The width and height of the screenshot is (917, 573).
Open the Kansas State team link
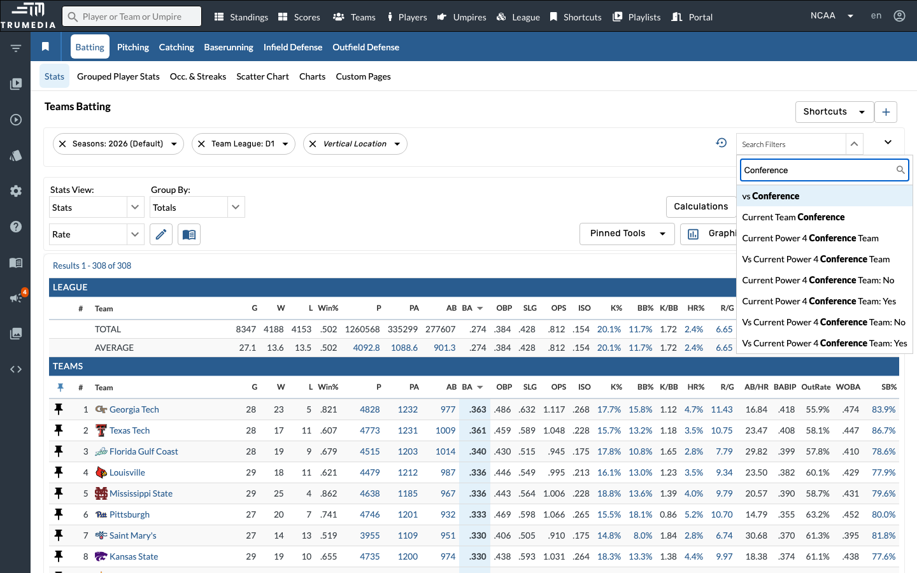pos(134,556)
